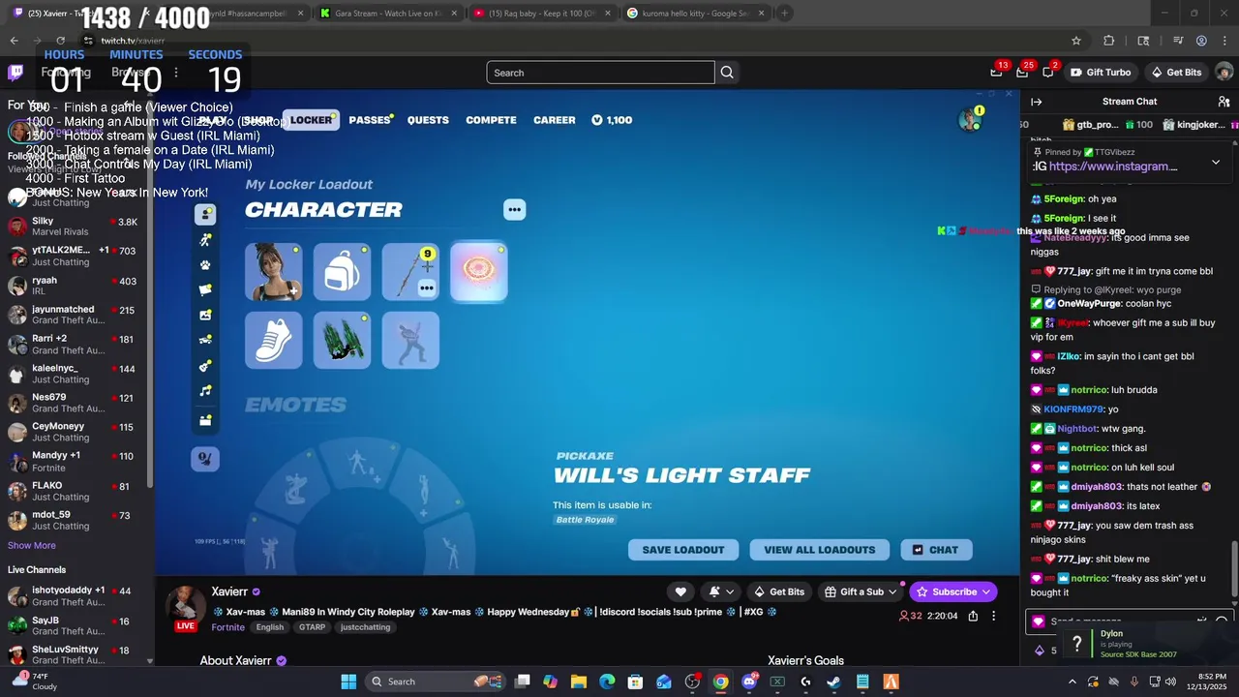Click the Windows Start button
This screenshot has height=697, width=1239.
tap(348, 682)
